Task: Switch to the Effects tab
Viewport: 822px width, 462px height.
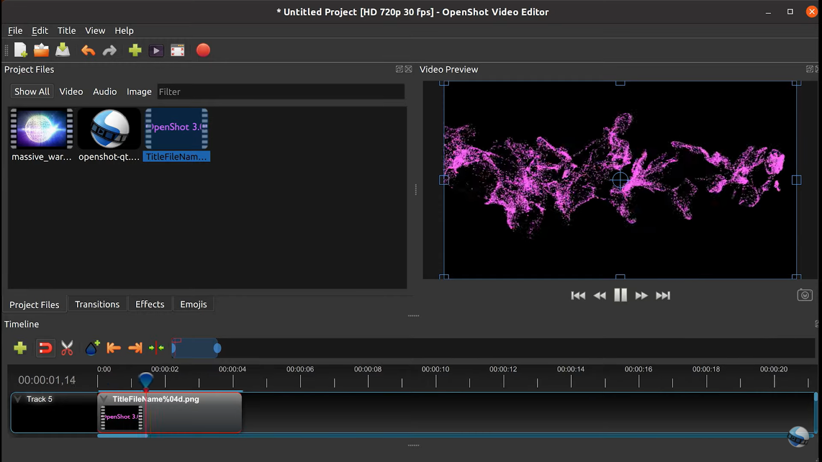Action: click(x=150, y=304)
